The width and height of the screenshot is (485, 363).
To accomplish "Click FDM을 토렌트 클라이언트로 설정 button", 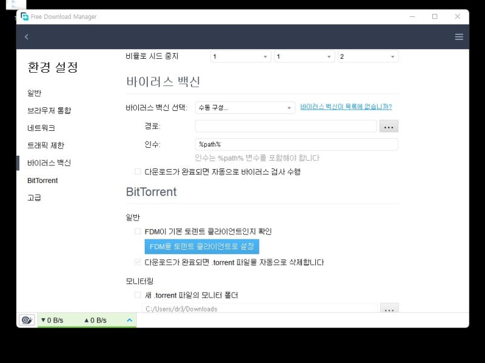I will point(202,247).
